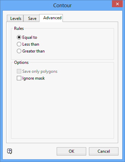Click the 'Ignore mask' label text

[33, 78]
